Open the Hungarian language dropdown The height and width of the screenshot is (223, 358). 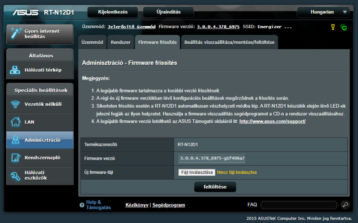323,12
